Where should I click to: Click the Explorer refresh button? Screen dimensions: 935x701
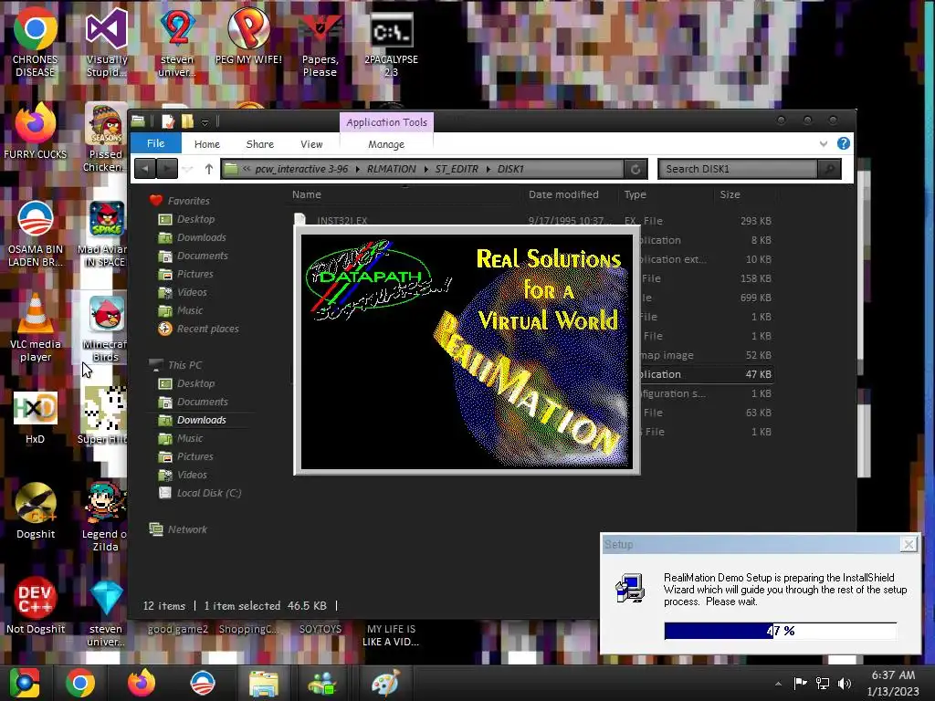coord(636,169)
